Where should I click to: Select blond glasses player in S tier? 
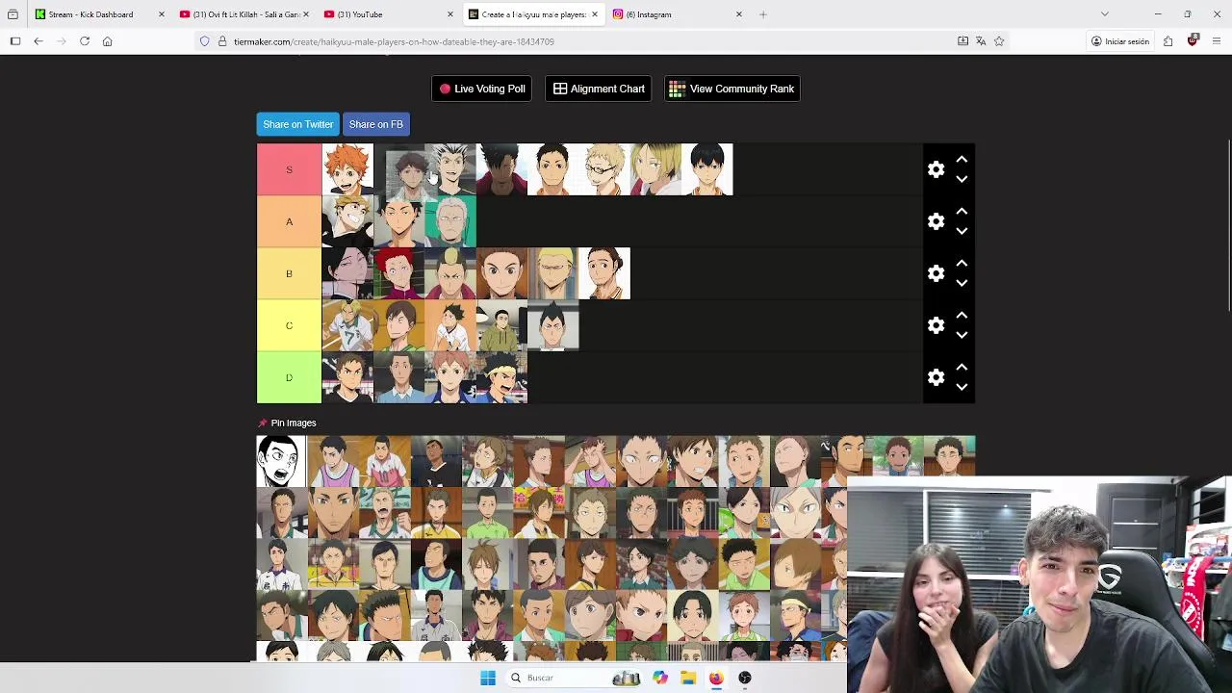[604, 169]
